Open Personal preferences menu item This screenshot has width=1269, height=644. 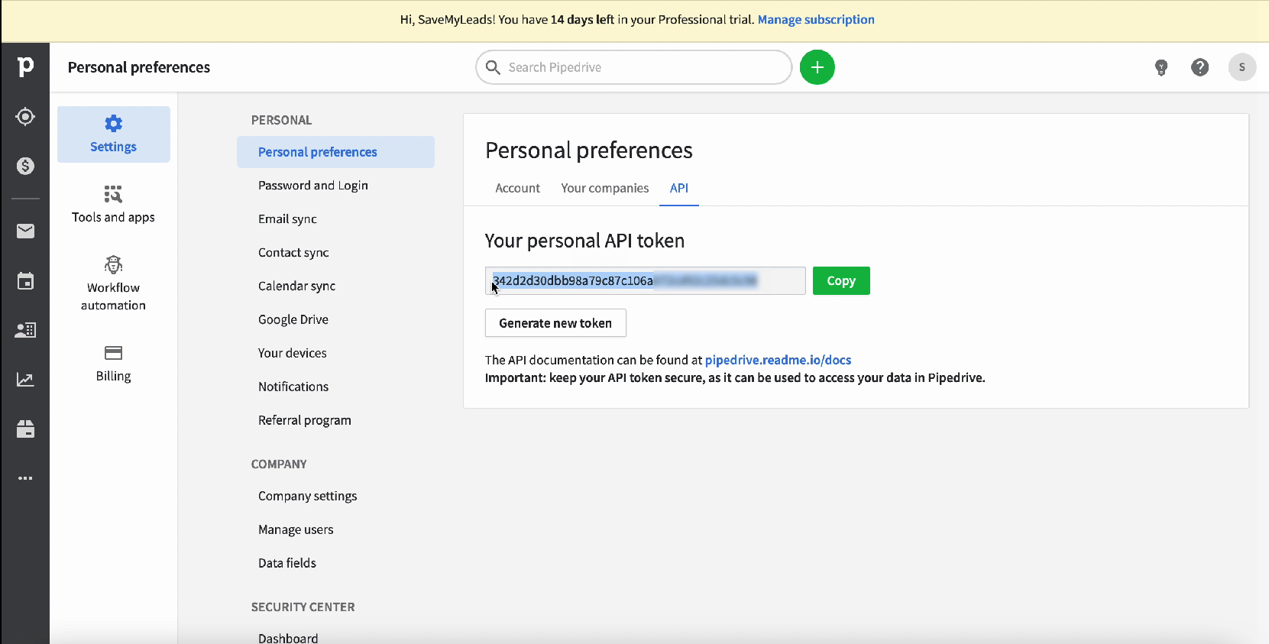tap(335, 152)
